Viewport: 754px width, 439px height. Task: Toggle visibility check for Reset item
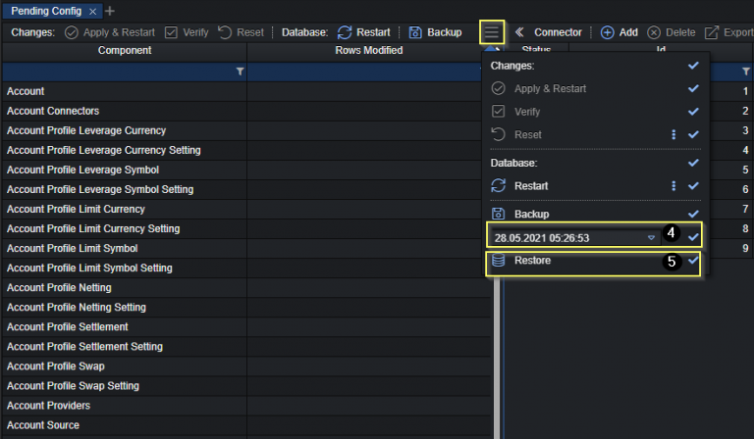tap(693, 134)
